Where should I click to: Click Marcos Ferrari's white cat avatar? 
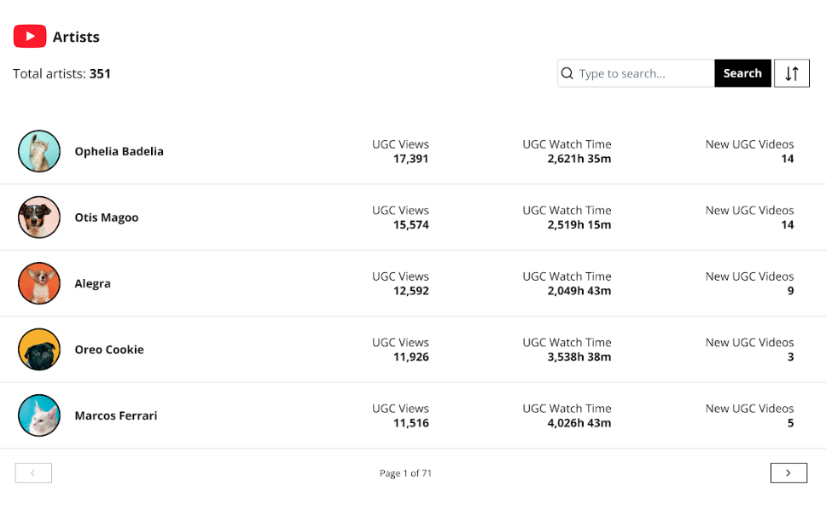click(39, 415)
